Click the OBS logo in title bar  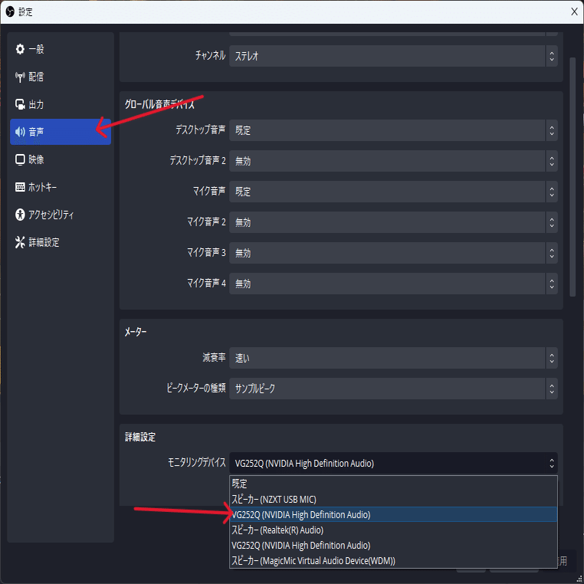[10, 11]
